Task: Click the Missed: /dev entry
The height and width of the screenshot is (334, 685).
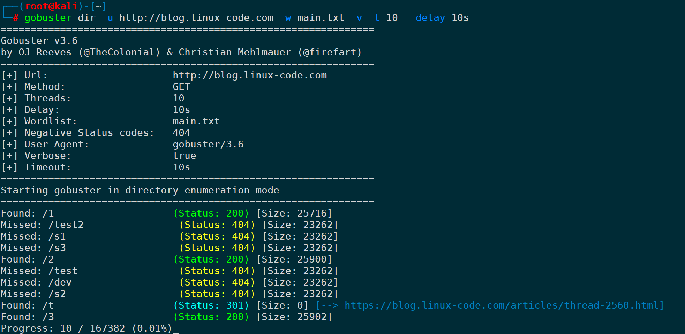Action: pos(36,282)
